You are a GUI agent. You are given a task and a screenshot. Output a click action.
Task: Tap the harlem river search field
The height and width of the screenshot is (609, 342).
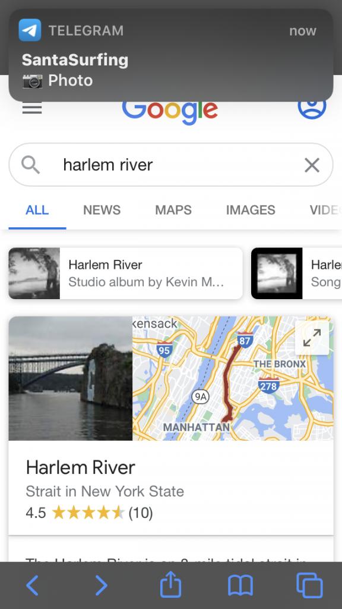point(171,165)
